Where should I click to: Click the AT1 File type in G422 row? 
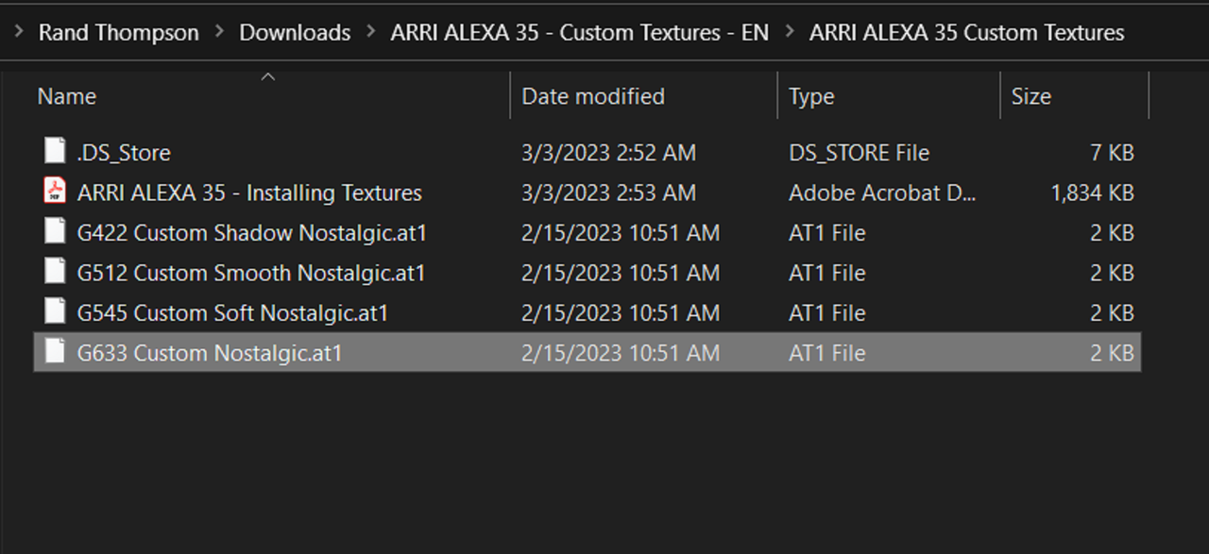pos(826,232)
